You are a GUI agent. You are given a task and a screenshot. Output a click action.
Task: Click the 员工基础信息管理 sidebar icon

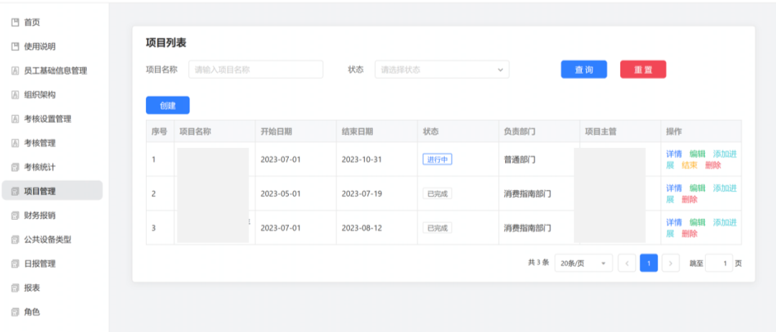(x=15, y=70)
